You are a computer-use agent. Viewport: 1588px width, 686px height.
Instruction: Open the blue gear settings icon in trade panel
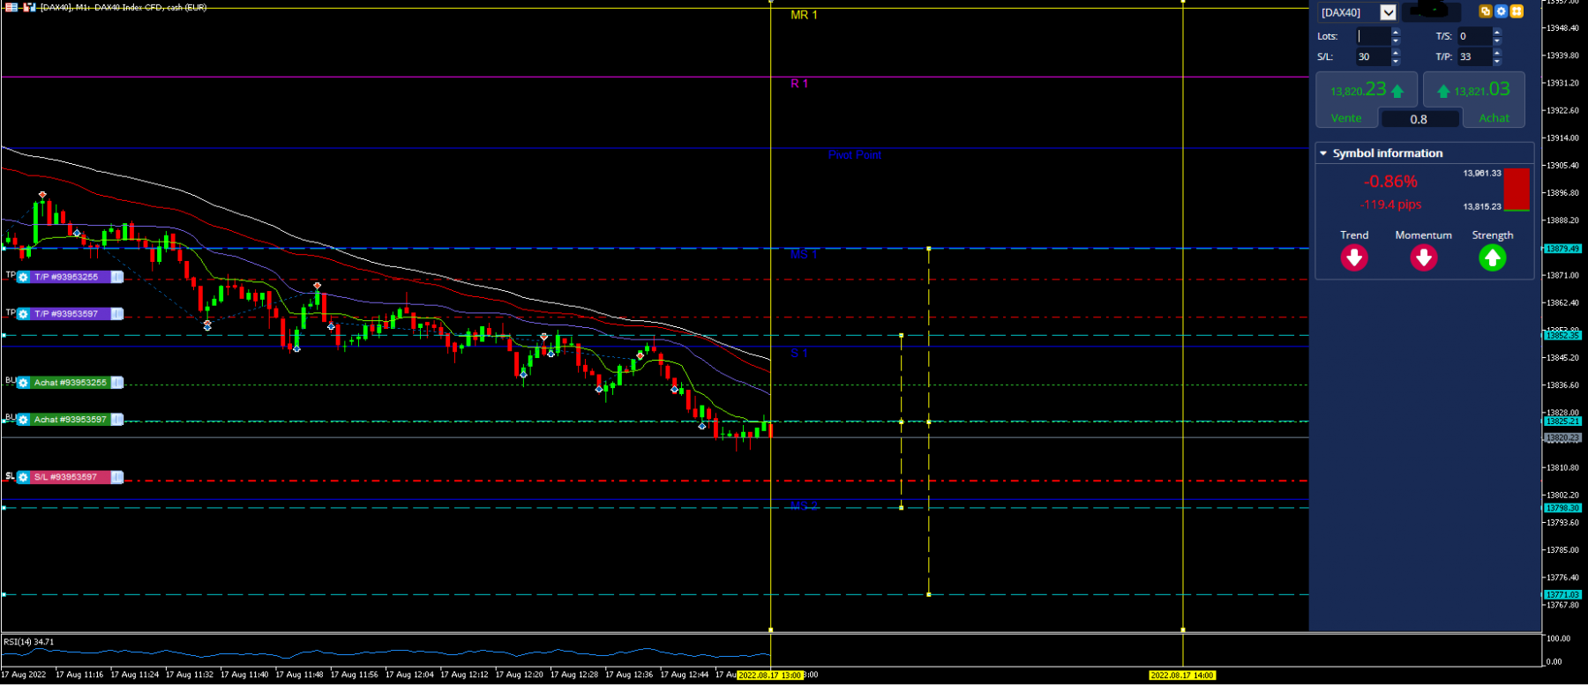(x=1501, y=11)
